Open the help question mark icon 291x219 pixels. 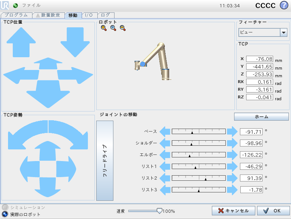[x=284, y=5]
